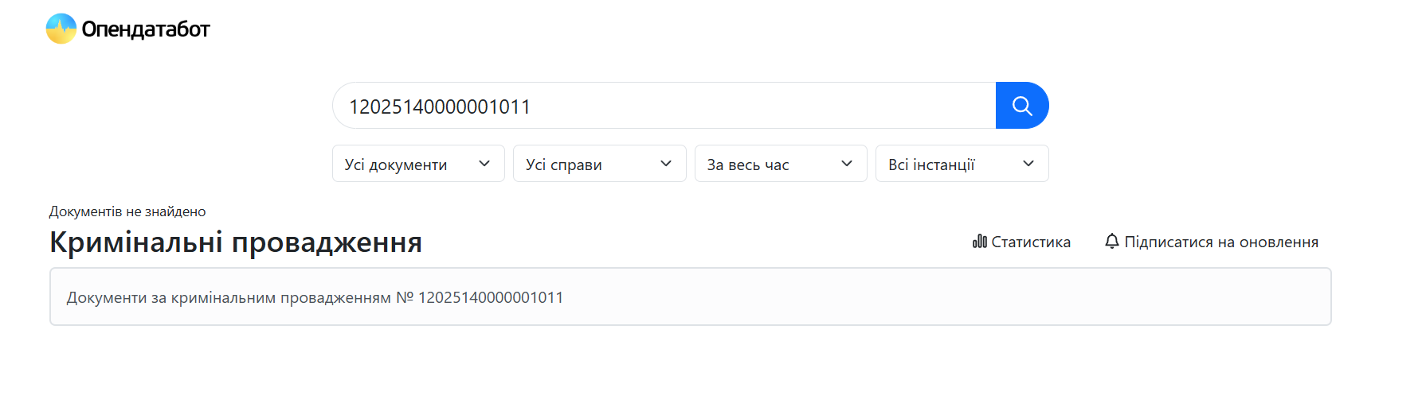Viewport: 1426px width, 403px height.
Task: Click the bell icon for update notifications
Action: coord(1112,241)
